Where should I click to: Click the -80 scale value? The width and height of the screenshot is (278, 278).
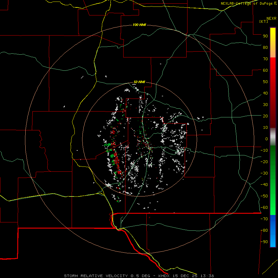click(264, 230)
